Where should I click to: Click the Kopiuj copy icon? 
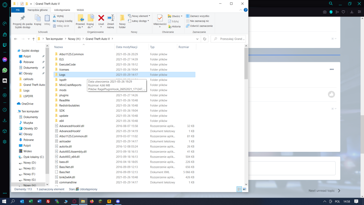[37, 20]
